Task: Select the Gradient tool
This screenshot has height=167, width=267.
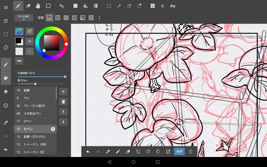Action: (x=95, y=6)
